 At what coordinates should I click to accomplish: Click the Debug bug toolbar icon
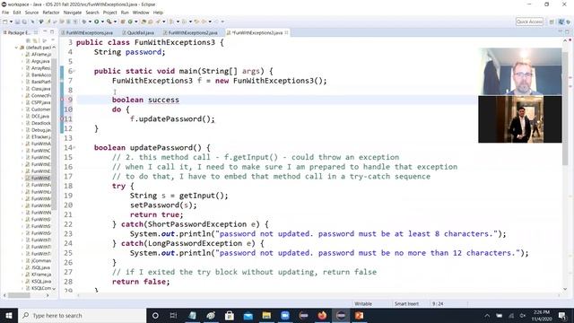83,22
